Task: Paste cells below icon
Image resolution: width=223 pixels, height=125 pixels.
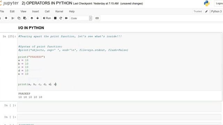Action: pos(25,18)
